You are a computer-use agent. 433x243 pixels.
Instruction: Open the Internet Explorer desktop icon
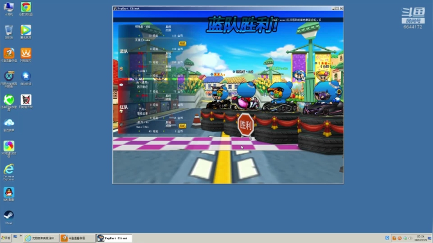9,172
